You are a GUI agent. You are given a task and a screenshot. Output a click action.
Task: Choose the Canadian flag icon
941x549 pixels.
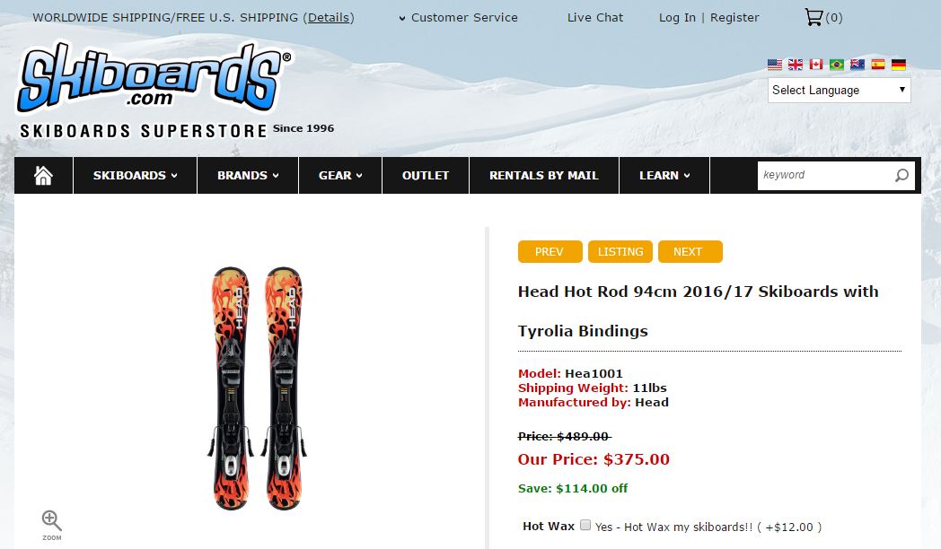pyautogui.click(x=815, y=64)
